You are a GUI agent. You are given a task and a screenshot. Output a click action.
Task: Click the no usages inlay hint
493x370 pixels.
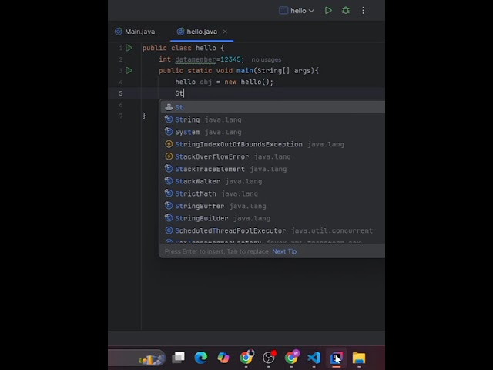(x=266, y=59)
